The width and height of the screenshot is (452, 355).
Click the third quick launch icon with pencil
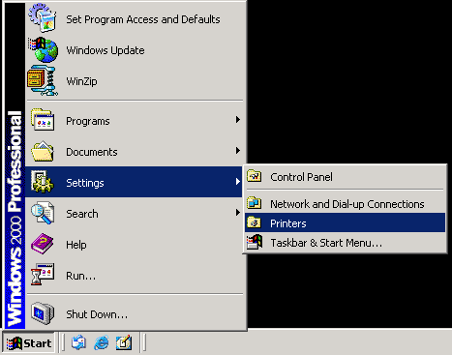pyautogui.click(x=124, y=342)
